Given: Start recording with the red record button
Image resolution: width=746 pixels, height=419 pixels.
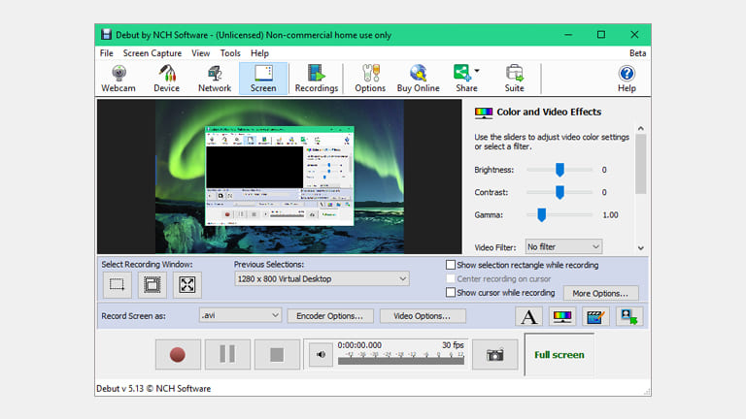Looking at the screenshot, I should click(178, 354).
